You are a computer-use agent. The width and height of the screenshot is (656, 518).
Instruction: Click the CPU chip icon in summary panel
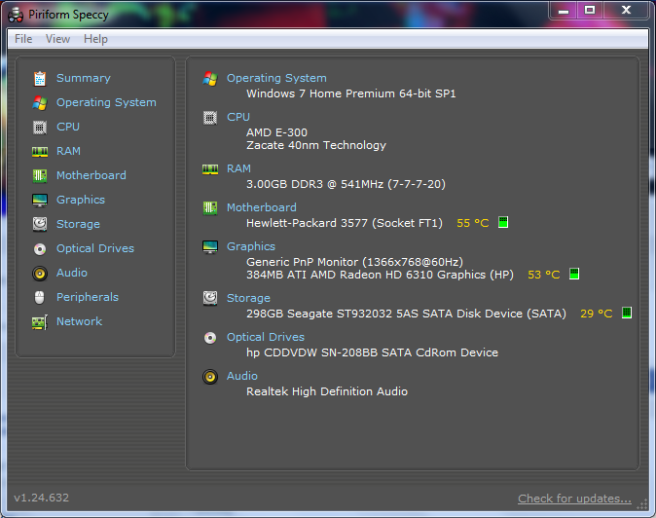[210, 118]
